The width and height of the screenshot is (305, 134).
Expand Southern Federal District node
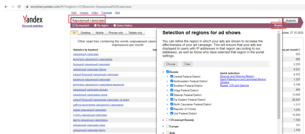167,86
